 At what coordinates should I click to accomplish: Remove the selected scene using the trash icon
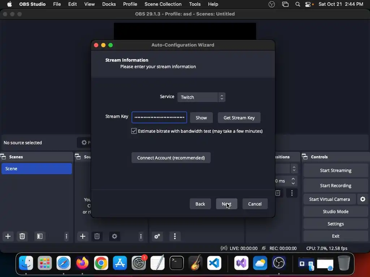[x=22, y=236]
